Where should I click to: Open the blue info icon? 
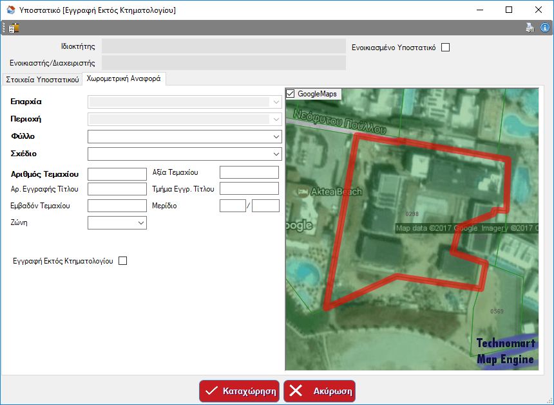pos(545,28)
